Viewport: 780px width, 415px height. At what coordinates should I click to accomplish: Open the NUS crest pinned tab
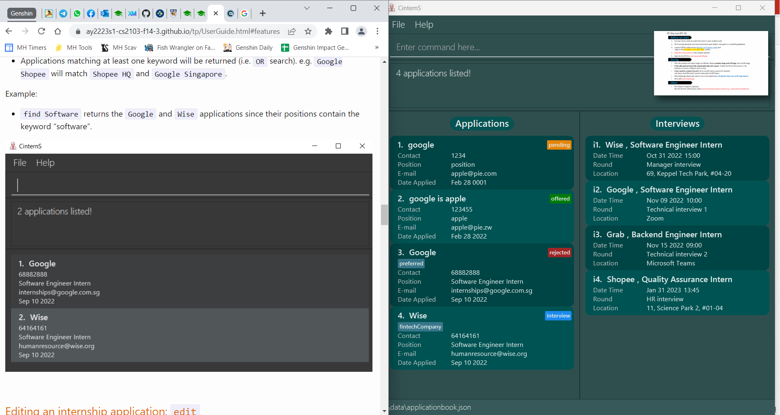[173, 13]
